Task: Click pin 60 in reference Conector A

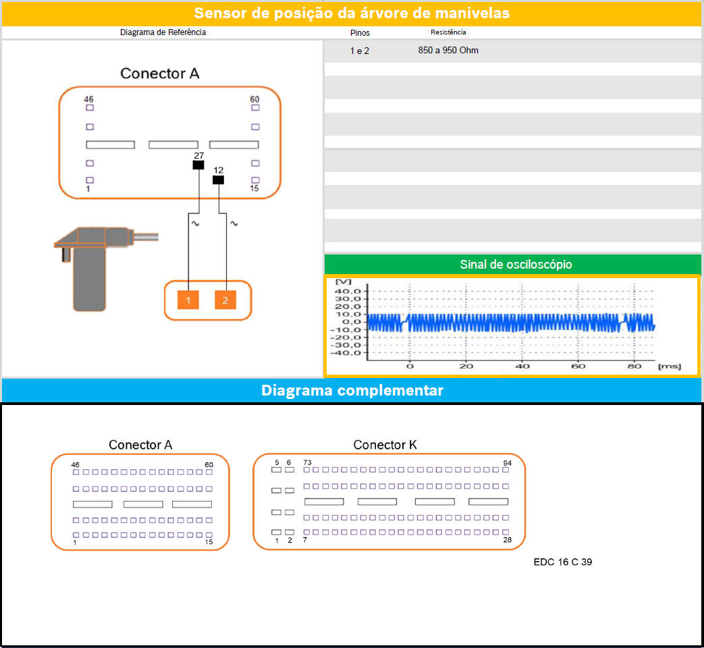Action: (x=255, y=108)
